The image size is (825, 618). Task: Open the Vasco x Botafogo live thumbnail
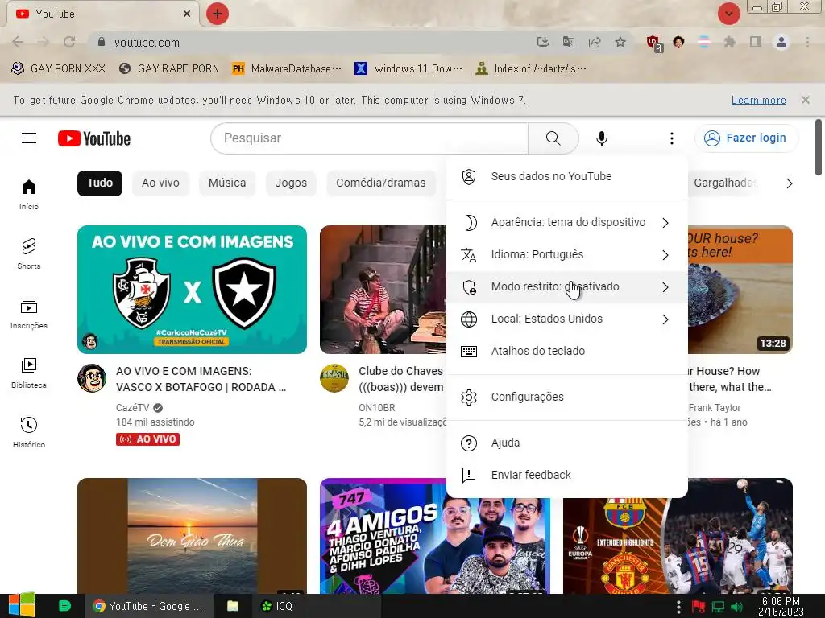[x=192, y=290]
